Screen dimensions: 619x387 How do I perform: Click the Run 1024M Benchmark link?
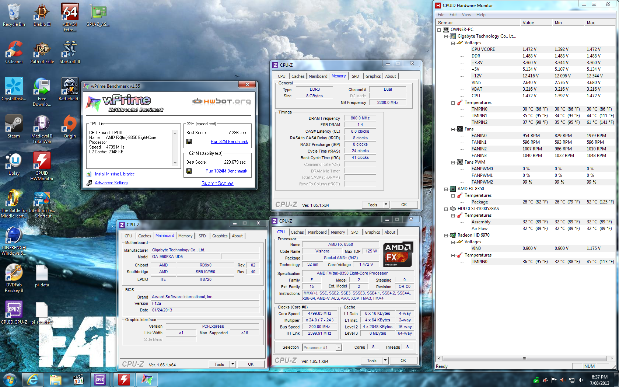coord(226,171)
